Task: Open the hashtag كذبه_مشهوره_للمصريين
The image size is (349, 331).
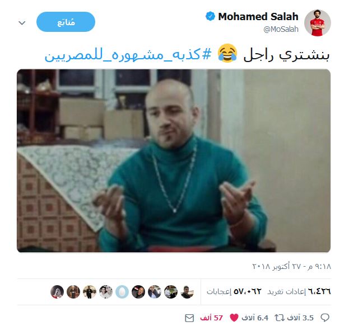Action: coord(128,55)
